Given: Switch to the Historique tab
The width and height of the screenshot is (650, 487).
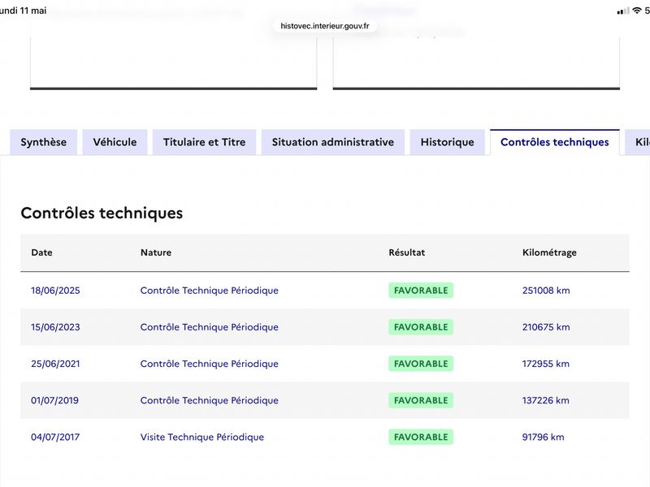Looking at the screenshot, I should click(448, 142).
